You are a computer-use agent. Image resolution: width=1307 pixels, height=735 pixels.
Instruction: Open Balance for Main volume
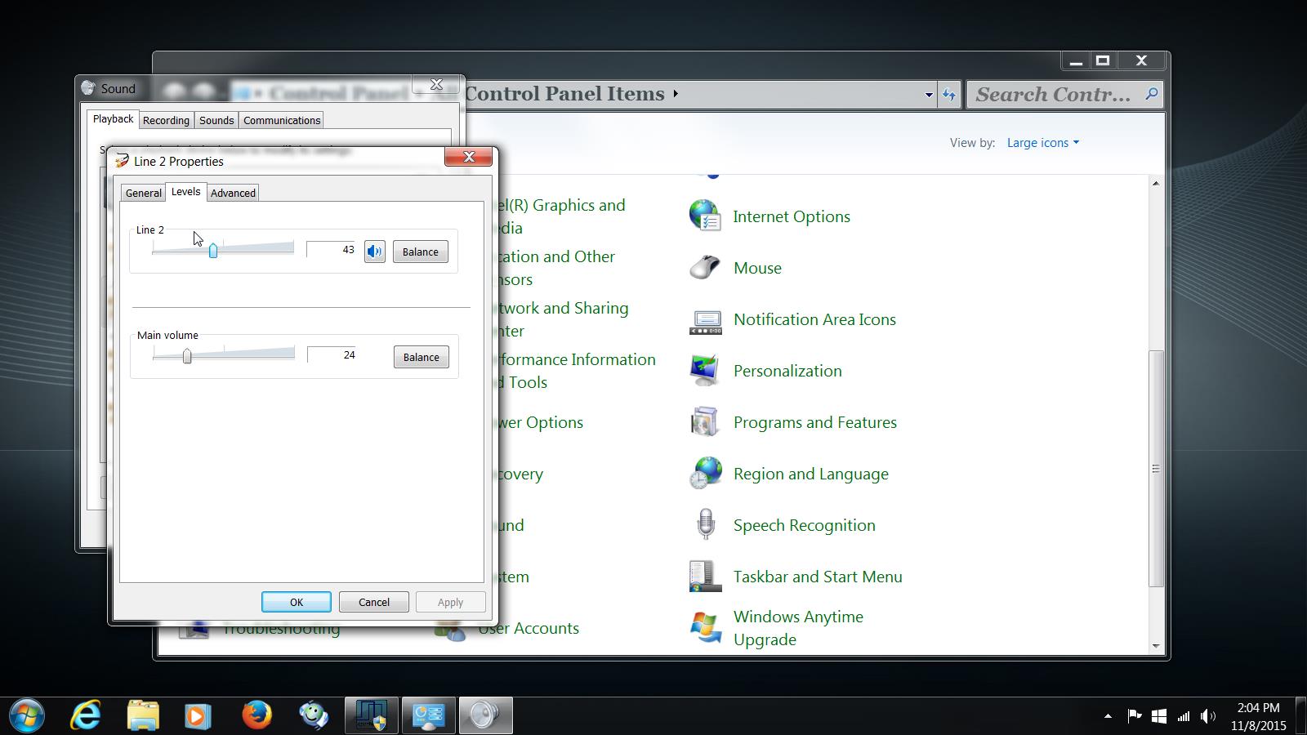[421, 357]
